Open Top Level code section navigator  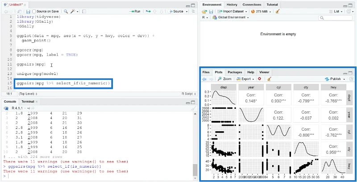[28, 94]
